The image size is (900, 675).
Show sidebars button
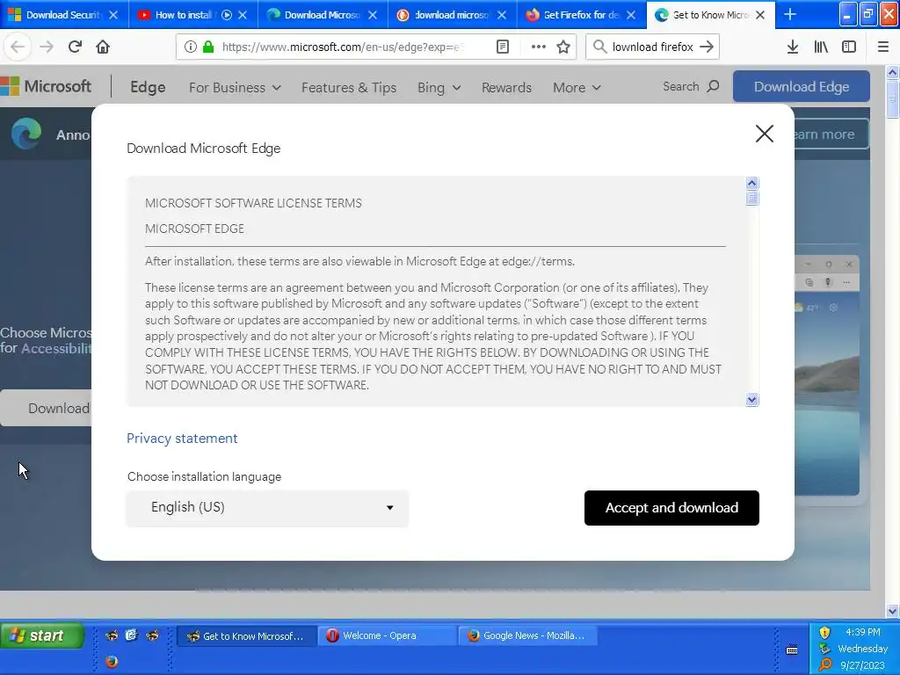(849, 47)
